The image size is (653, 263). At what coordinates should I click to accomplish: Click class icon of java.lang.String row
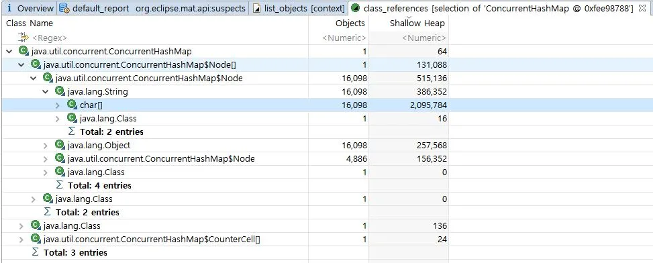tap(60, 91)
